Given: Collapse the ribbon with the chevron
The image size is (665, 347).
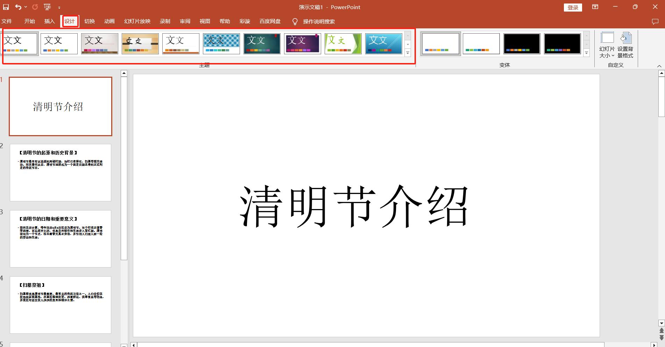Looking at the screenshot, I should click(660, 66).
